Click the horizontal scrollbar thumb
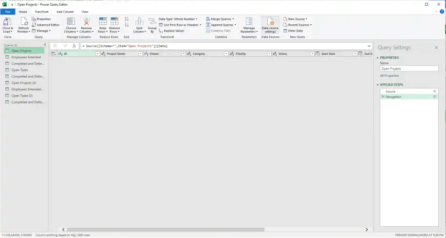446x238 pixels. 166,229
